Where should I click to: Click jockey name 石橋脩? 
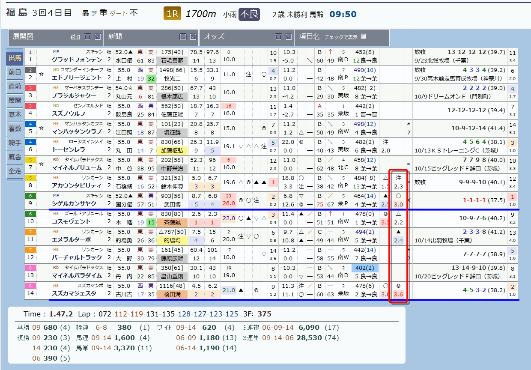pyautogui.click(x=124, y=186)
